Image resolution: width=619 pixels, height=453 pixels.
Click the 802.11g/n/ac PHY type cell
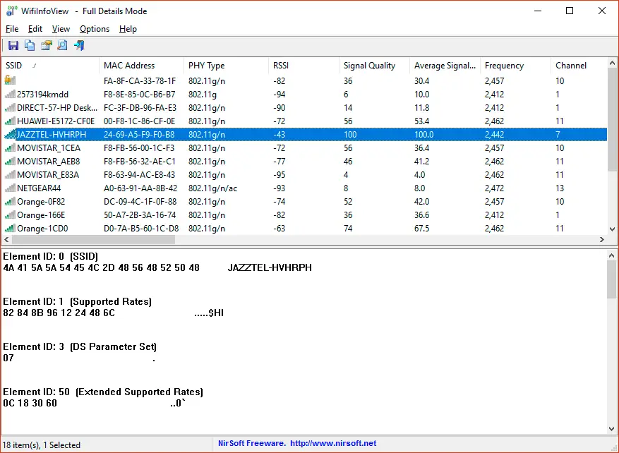coord(212,188)
